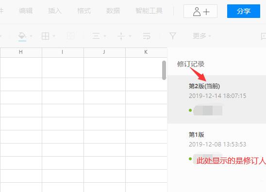
Task: Click timestamp 2019-12-08 13:53:53
Action: [x=217, y=144]
